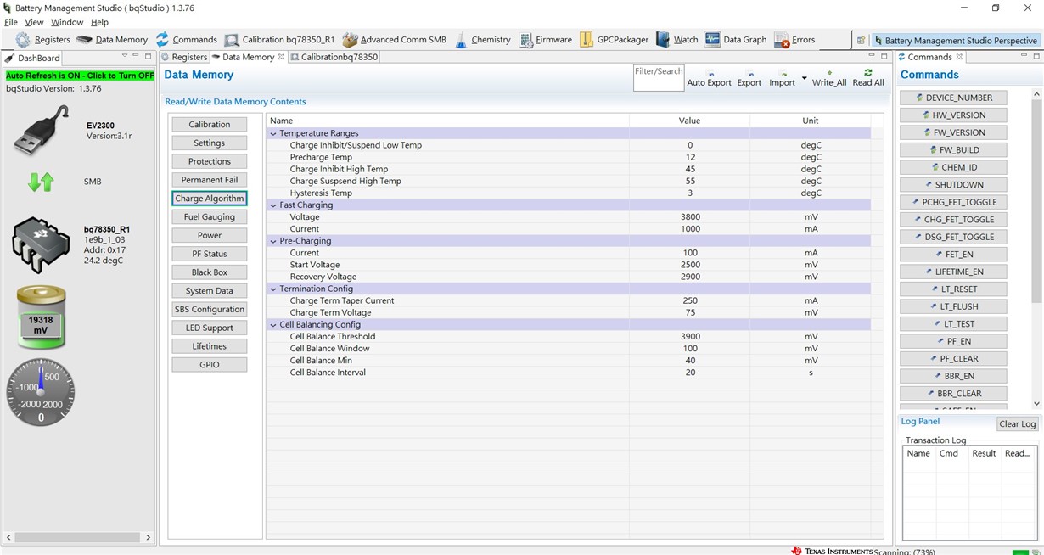Send the DSG_FET_TOGGLE command
This screenshot has width=1044, height=555.
coord(953,237)
